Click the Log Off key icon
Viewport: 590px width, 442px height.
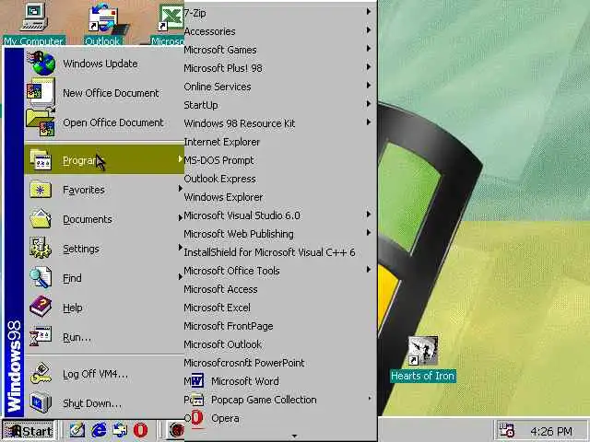point(41,374)
